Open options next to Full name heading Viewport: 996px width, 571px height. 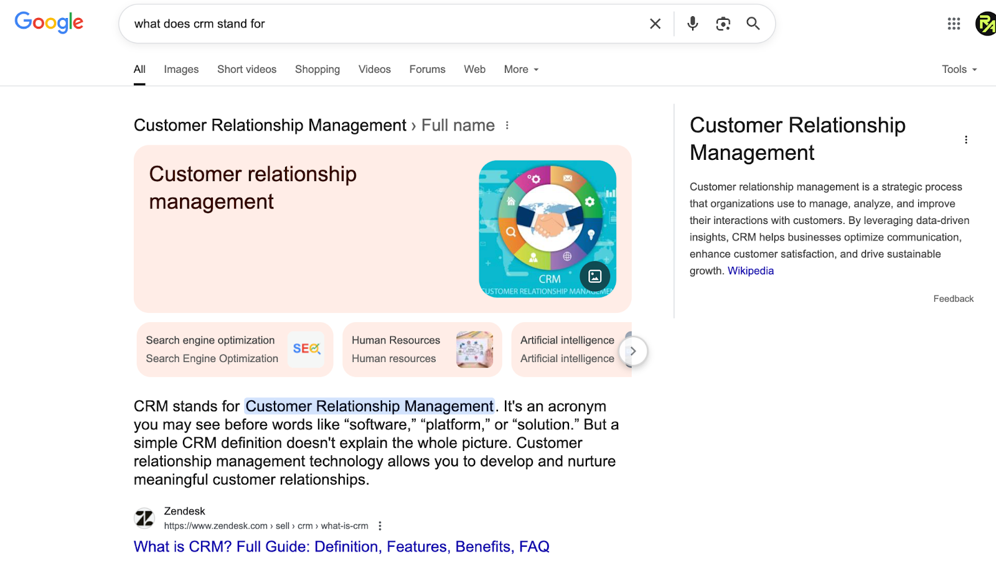[507, 125]
